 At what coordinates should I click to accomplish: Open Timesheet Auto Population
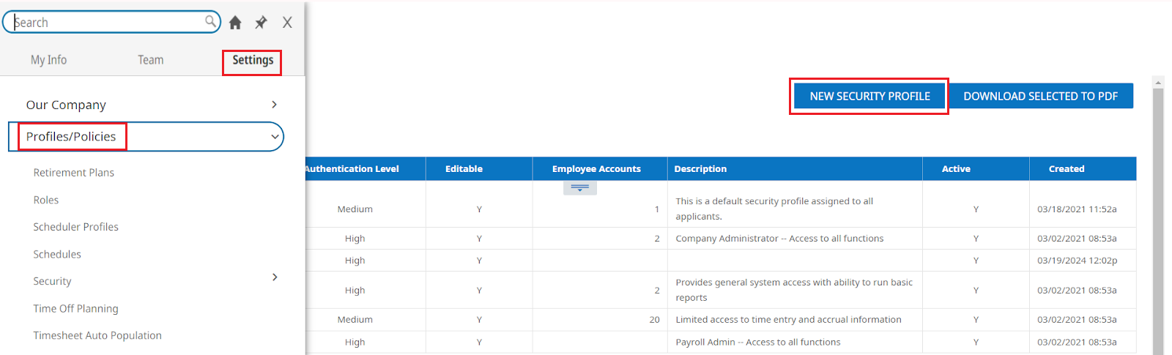pyautogui.click(x=97, y=335)
